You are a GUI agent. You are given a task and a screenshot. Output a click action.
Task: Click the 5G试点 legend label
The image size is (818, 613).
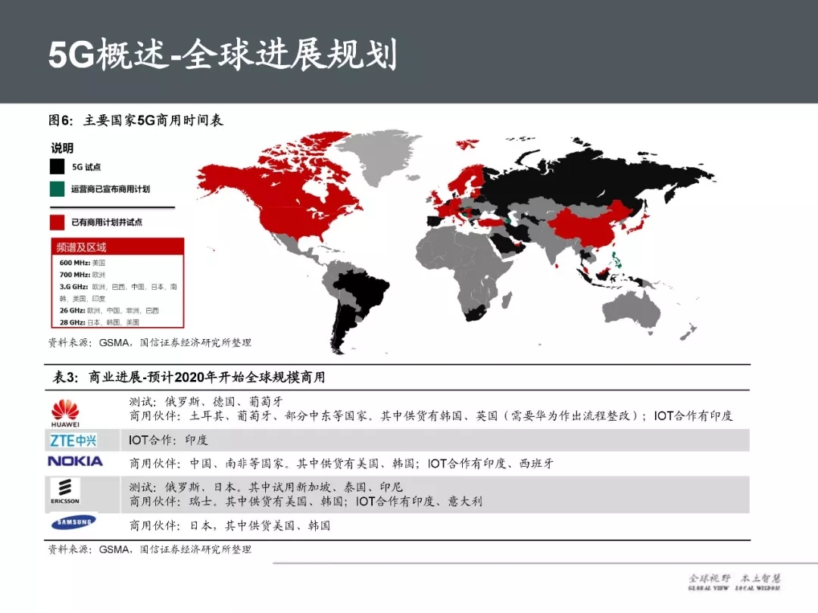pos(86,167)
